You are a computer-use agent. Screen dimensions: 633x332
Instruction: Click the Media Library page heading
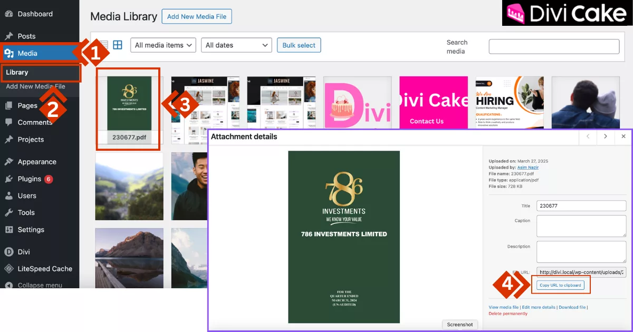124,16
